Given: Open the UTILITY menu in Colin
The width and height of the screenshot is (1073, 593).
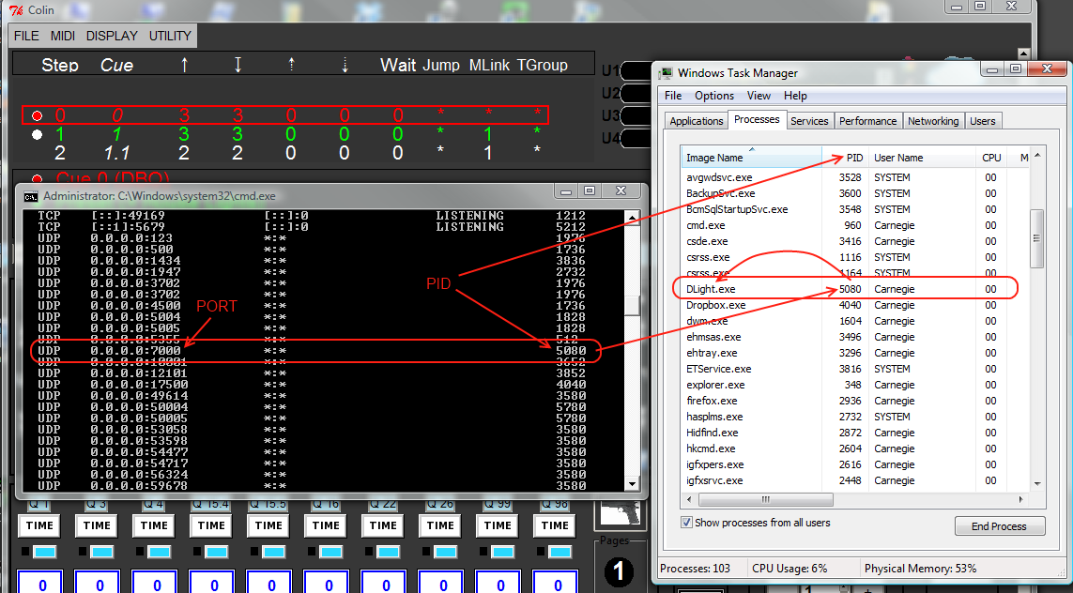Looking at the screenshot, I should click(x=170, y=36).
